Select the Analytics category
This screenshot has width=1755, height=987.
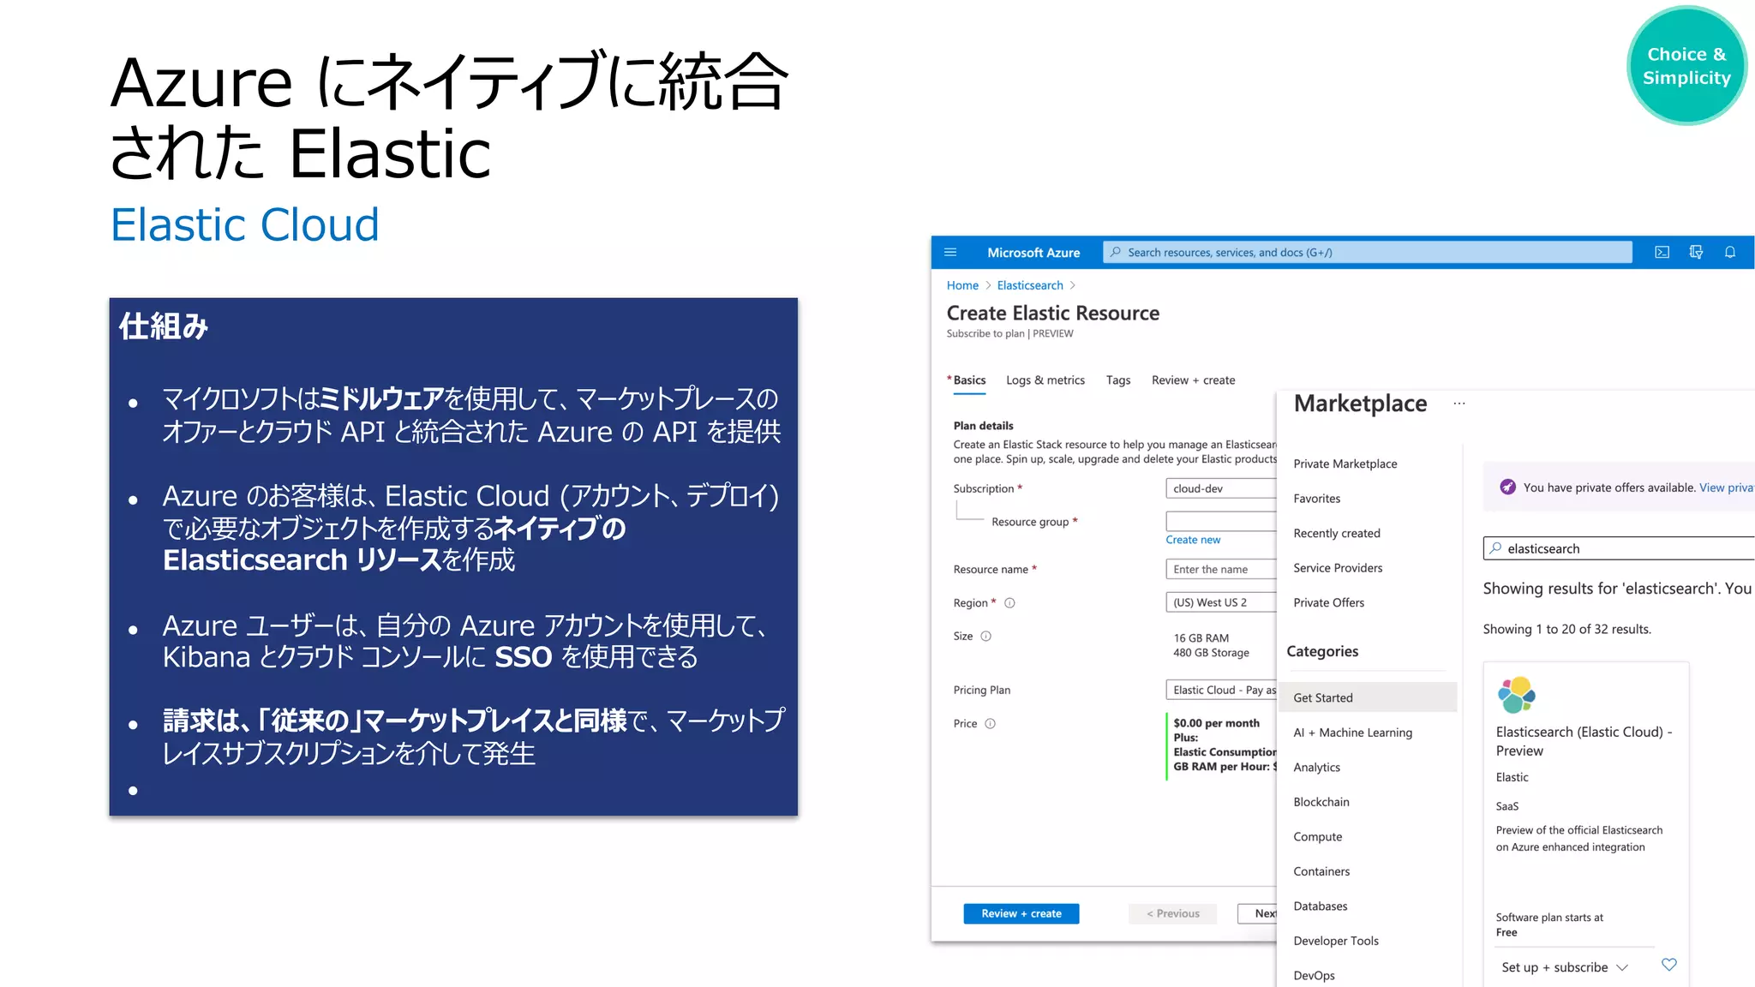(1316, 768)
